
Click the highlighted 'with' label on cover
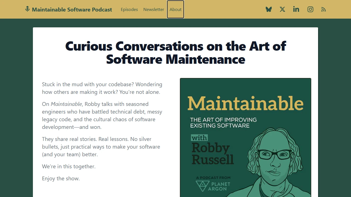199,138
